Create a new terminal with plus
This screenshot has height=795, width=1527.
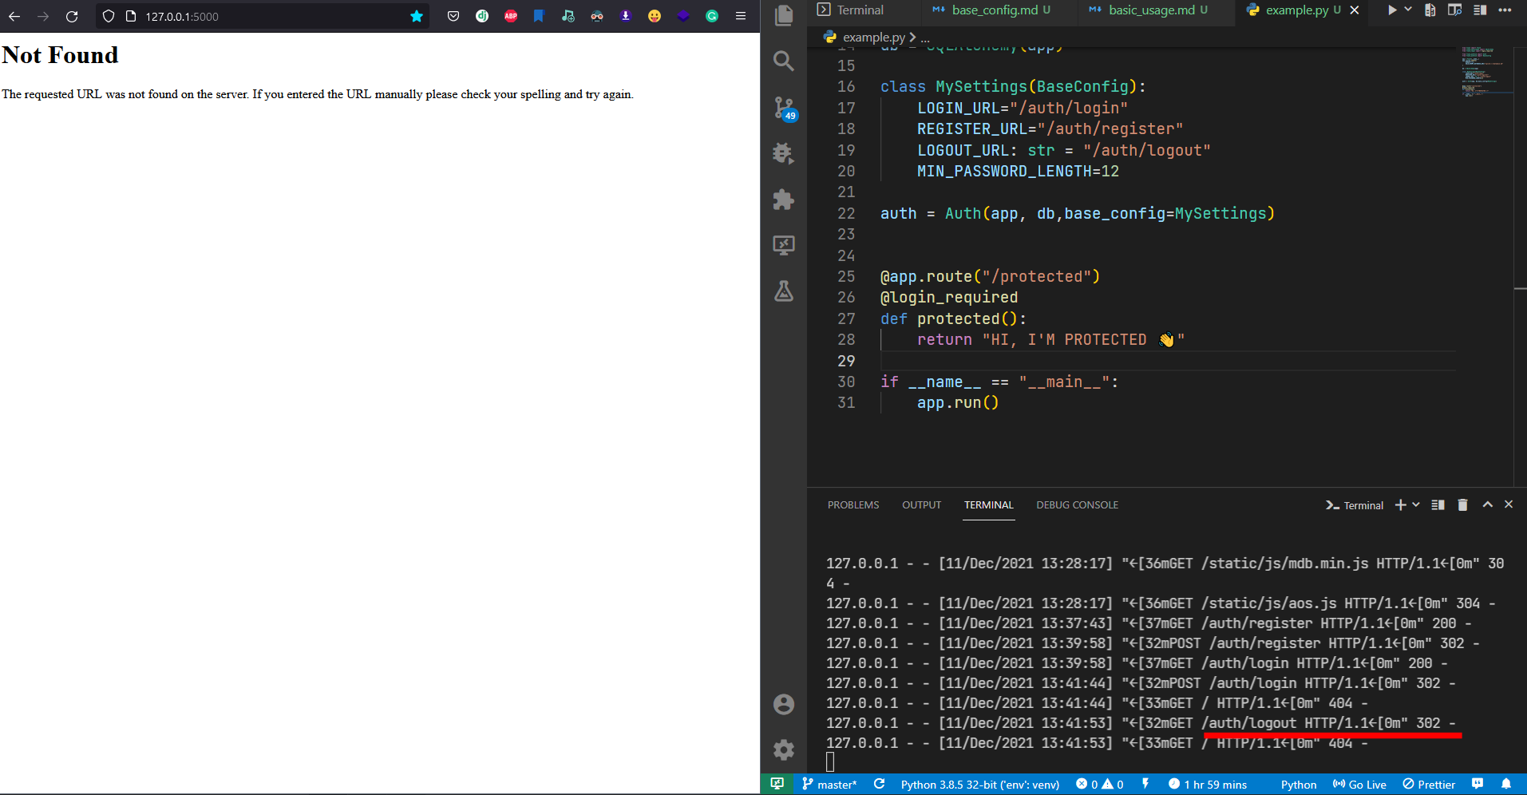click(1400, 504)
